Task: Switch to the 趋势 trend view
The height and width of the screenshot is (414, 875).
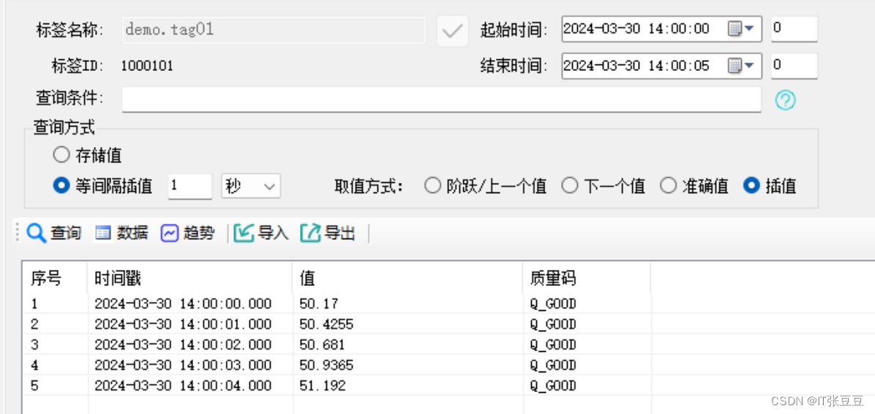Action: [187, 233]
